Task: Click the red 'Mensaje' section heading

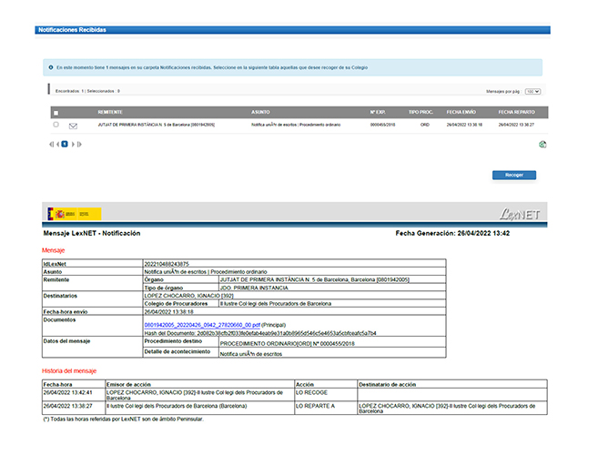Action: point(54,250)
